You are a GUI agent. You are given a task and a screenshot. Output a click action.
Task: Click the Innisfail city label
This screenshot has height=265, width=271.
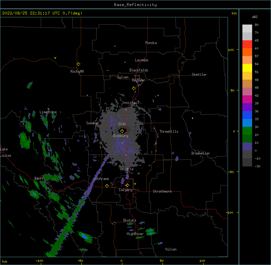coord(131,103)
